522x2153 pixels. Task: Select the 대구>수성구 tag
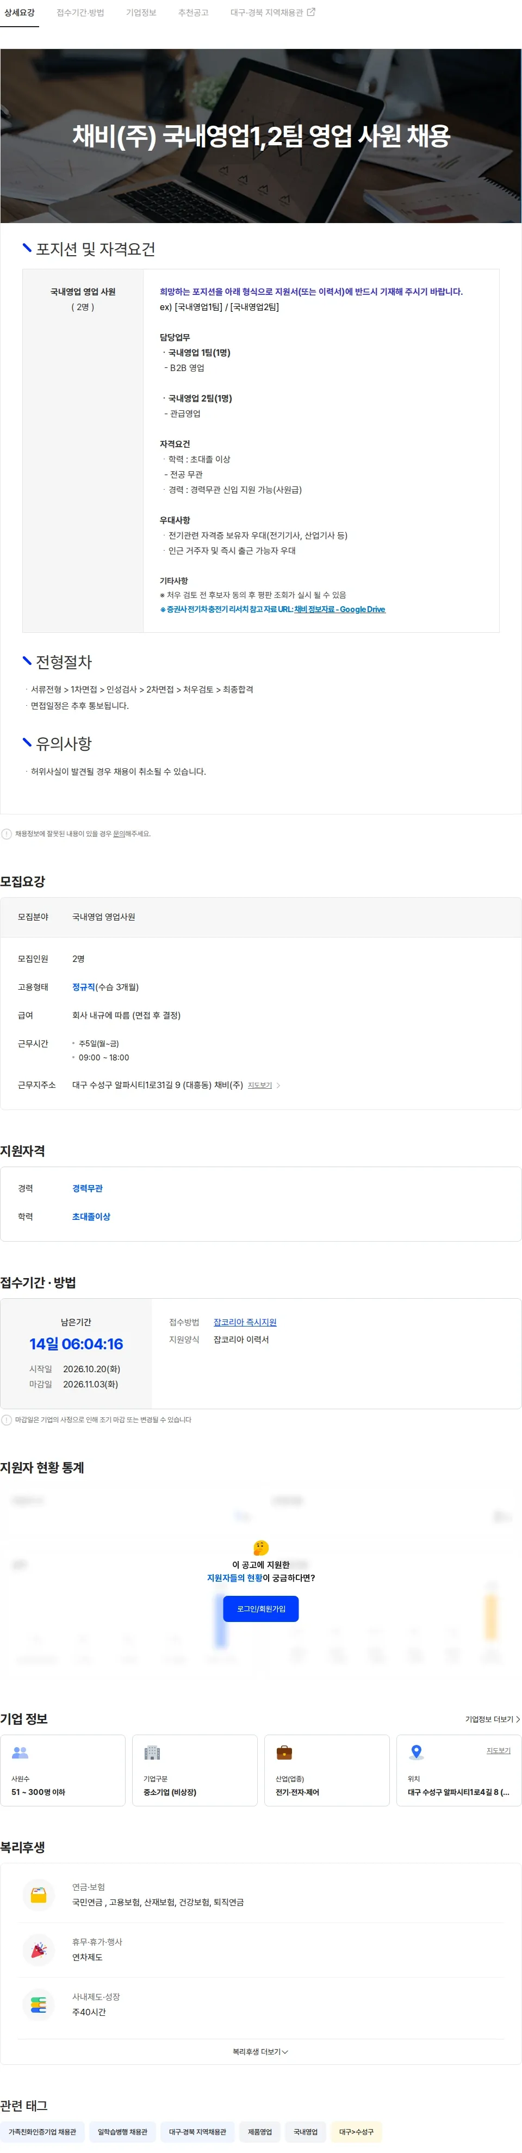click(x=357, y=2132)
